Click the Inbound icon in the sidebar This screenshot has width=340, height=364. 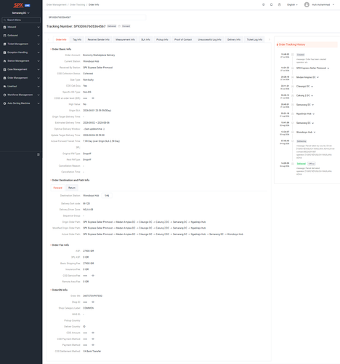(4, 27)
